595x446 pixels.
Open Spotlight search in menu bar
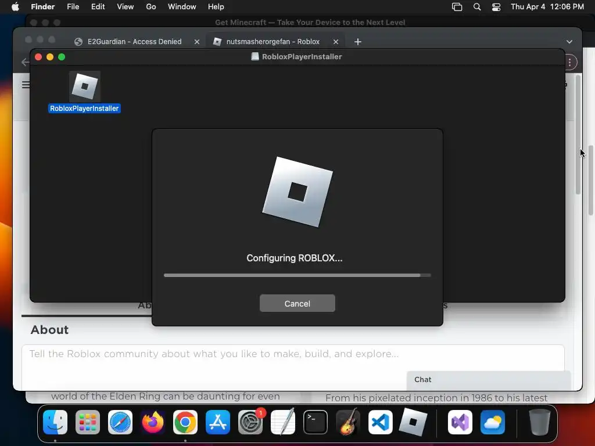[x=477, y=7]
